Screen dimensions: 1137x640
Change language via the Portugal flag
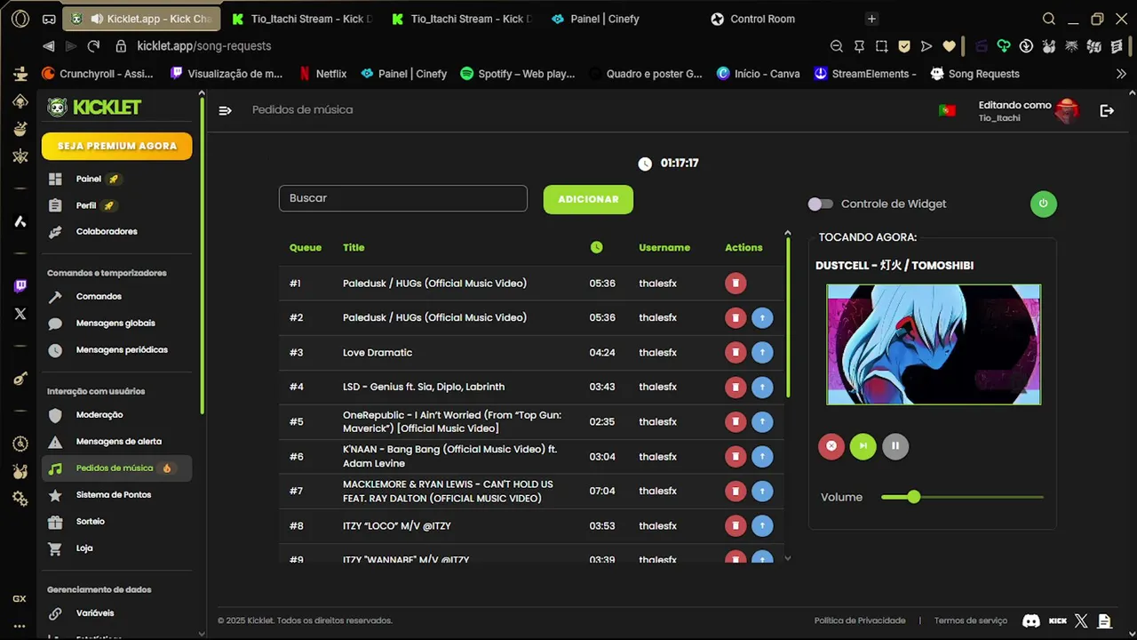(x=947, y=110)
